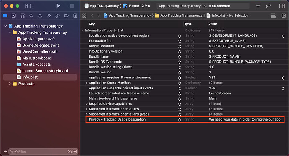This screenshot has width=289, height=156.
Task: Adjust editor options lines icon
Action: click(274, 15)
